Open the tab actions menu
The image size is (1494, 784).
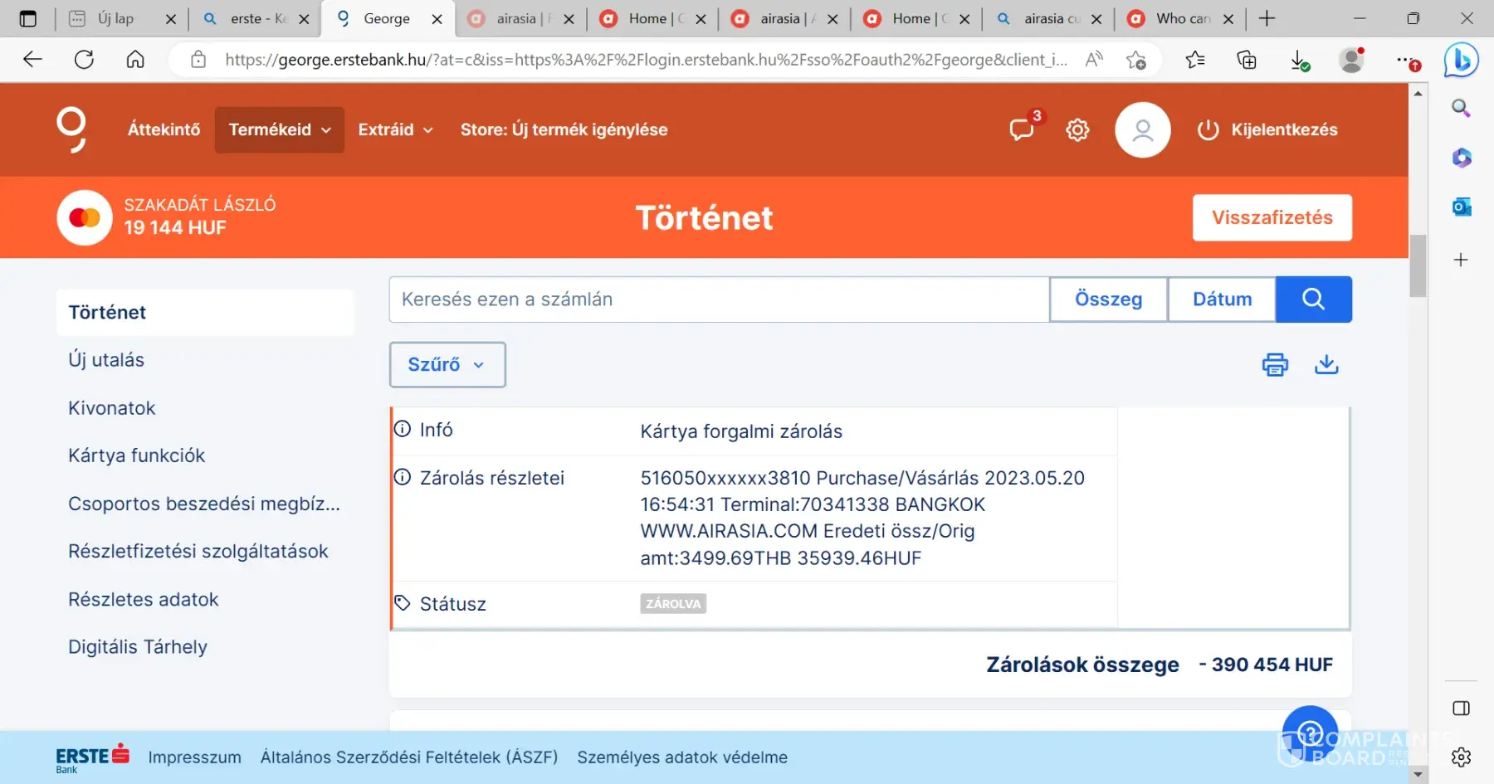click(x=28, y=18)
